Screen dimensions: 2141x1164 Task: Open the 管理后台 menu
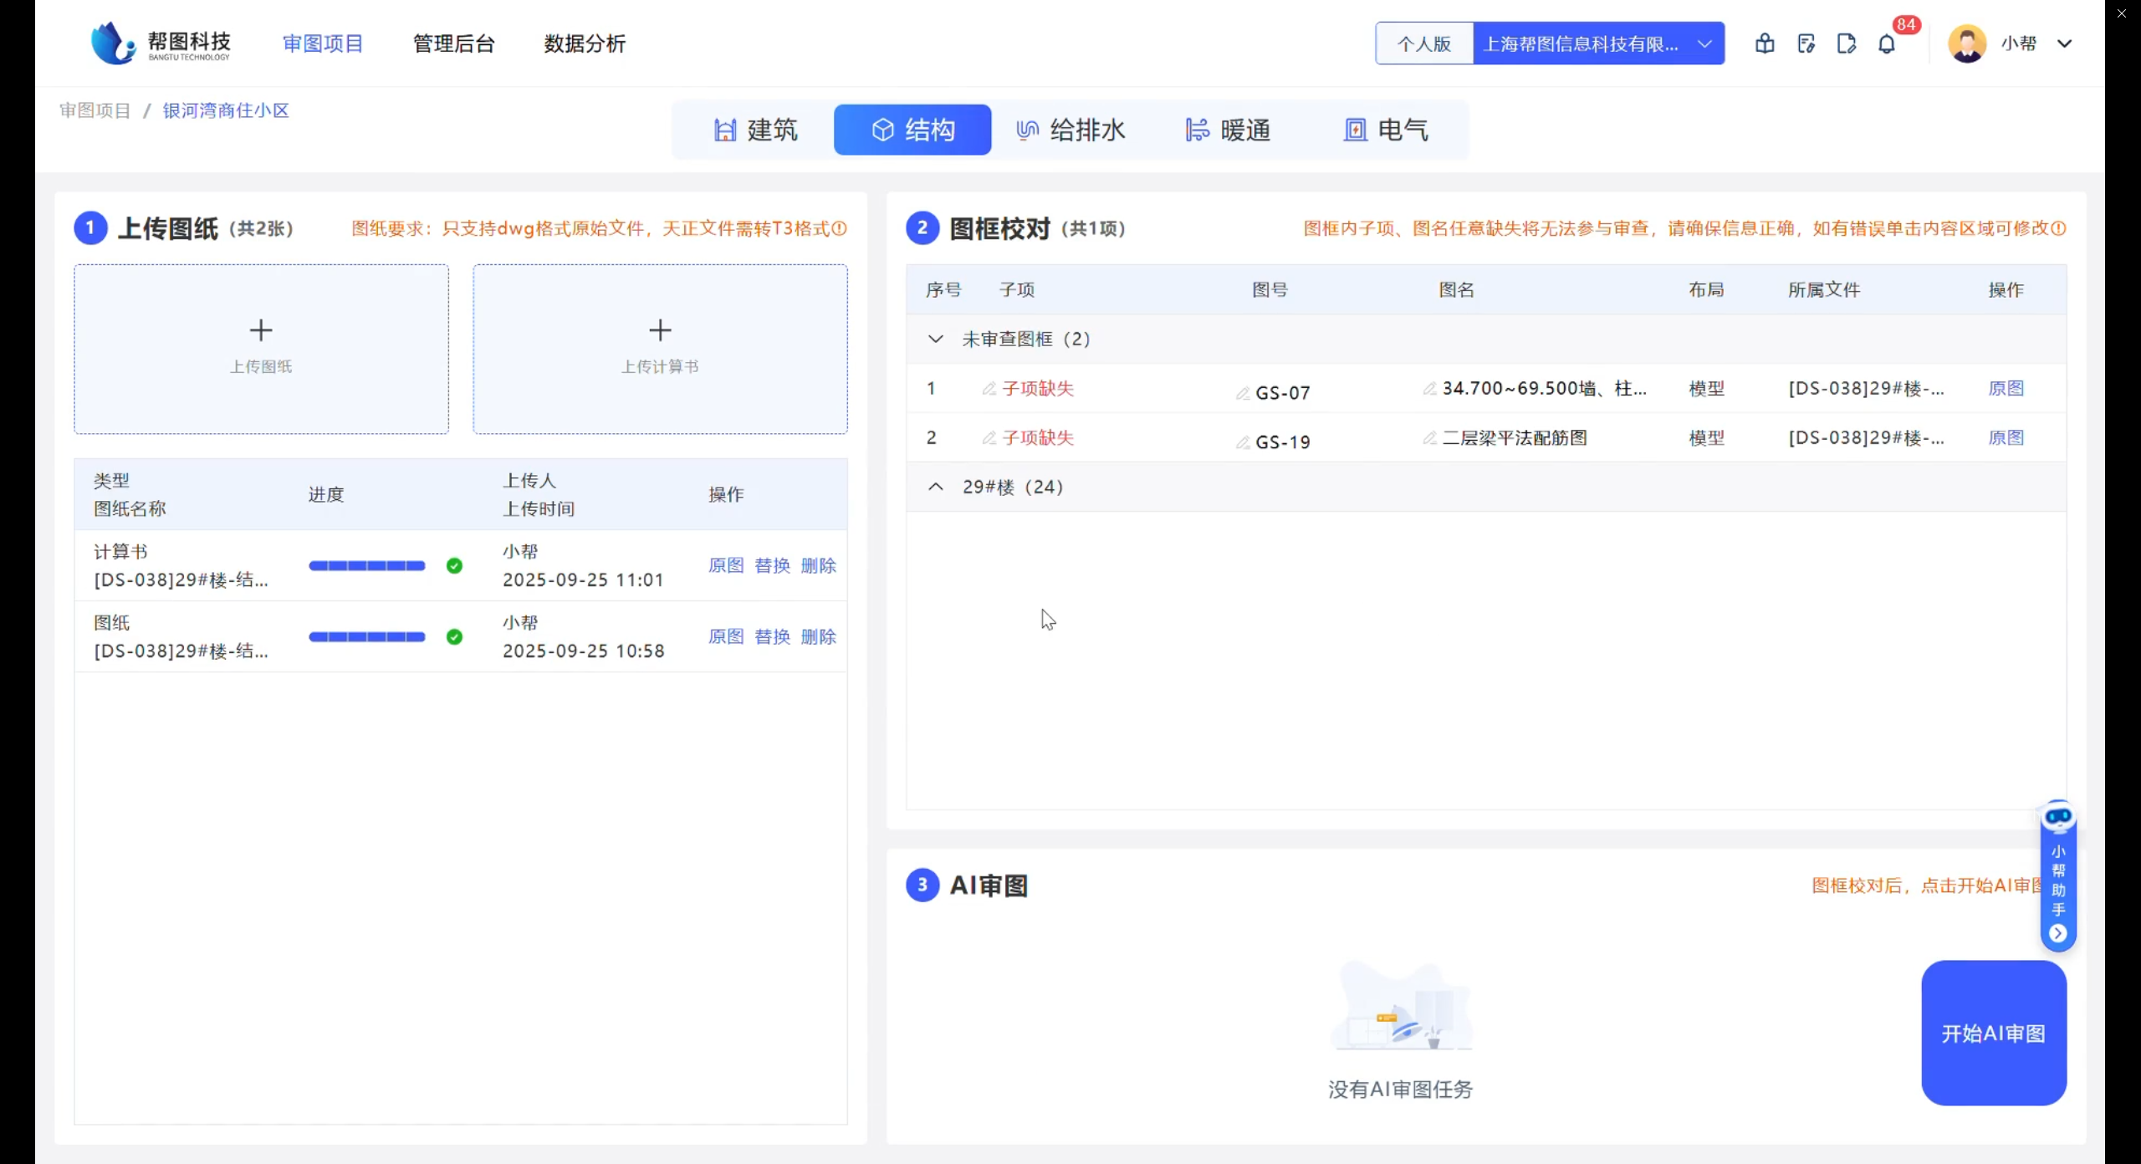454,43
